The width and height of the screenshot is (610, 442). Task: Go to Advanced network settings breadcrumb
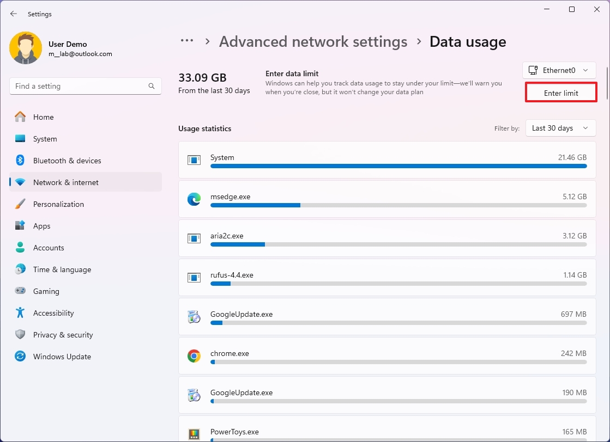click(x=313, y=41)
